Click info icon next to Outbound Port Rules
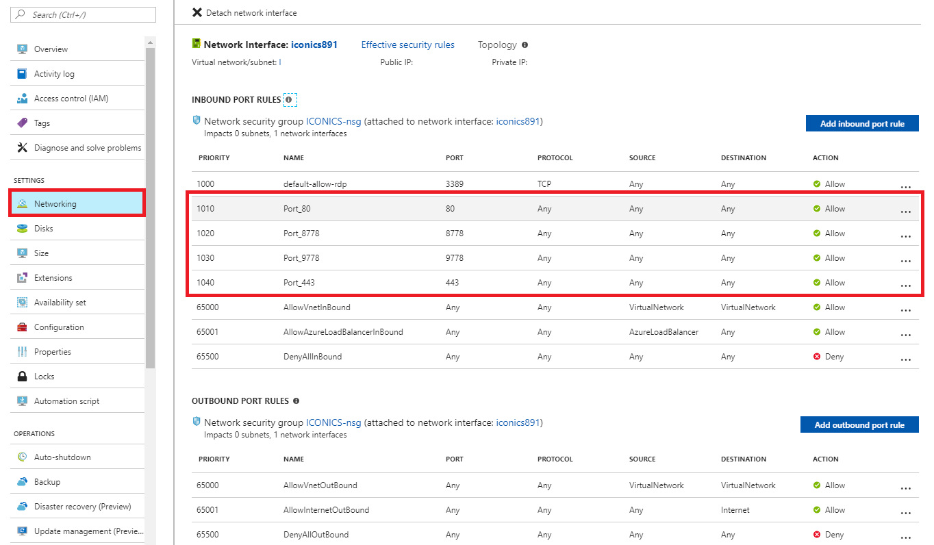This screenshot has width=934, height=545. [x=296, y=401]
